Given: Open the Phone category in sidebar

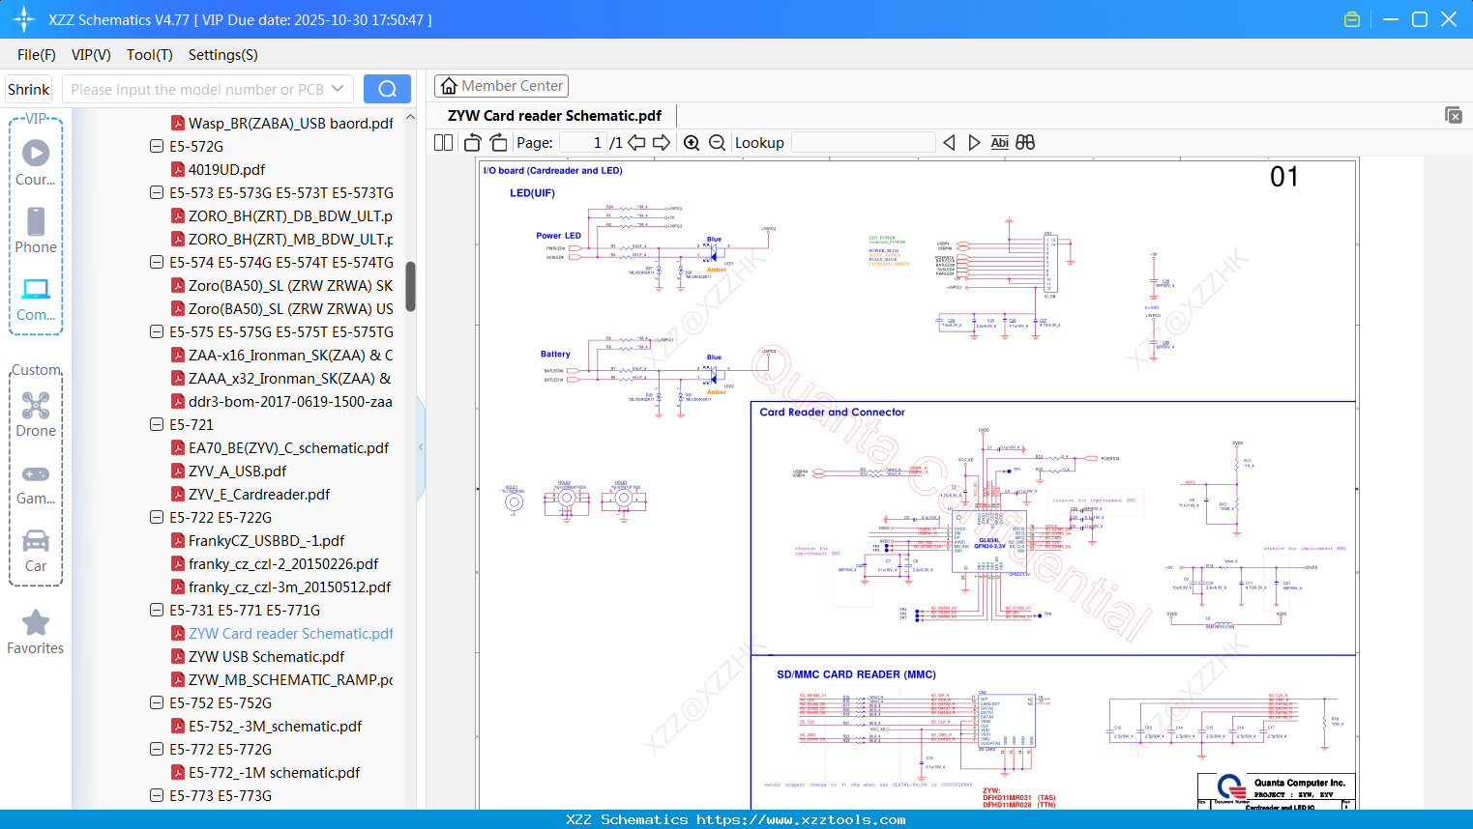Looking at the screenshot, I should click(36, 230).
